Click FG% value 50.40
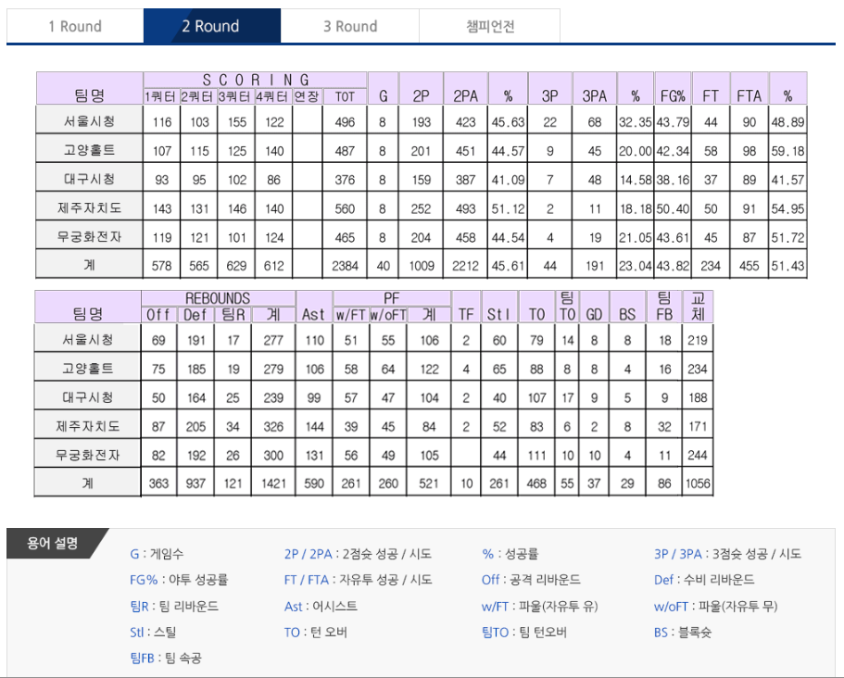 pyautogui.click(x=673, y=208)
